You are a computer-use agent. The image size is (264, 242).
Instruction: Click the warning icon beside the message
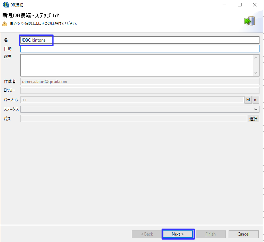[5, 24]
